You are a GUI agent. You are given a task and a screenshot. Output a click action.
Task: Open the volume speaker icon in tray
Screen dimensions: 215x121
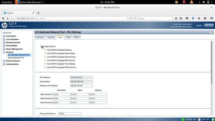click(x=204, y=2)
